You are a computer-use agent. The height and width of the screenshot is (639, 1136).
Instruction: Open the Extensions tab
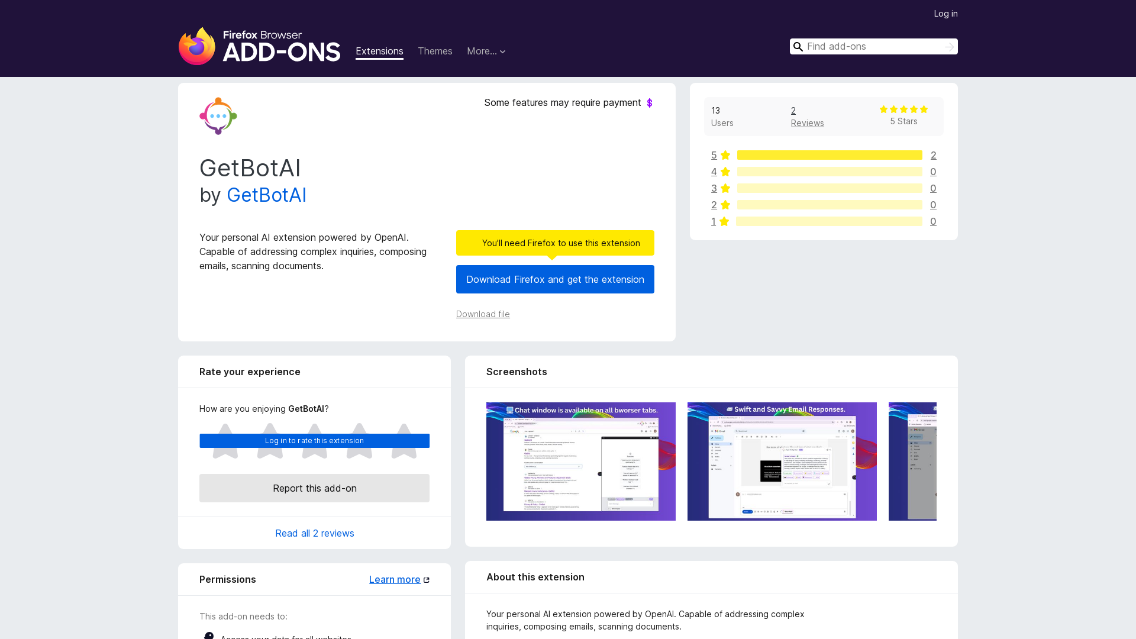(x=379, y=51)
